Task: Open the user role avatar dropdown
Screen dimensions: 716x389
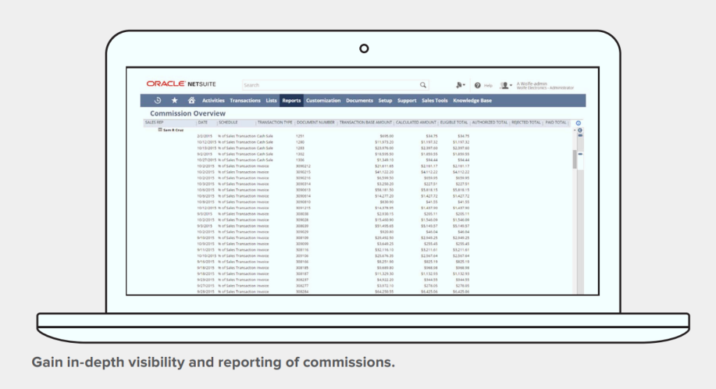Action: pos(506,85)
